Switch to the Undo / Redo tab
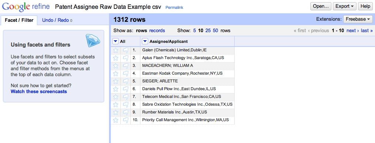The image size is (375, 143). tap(57, 20)
